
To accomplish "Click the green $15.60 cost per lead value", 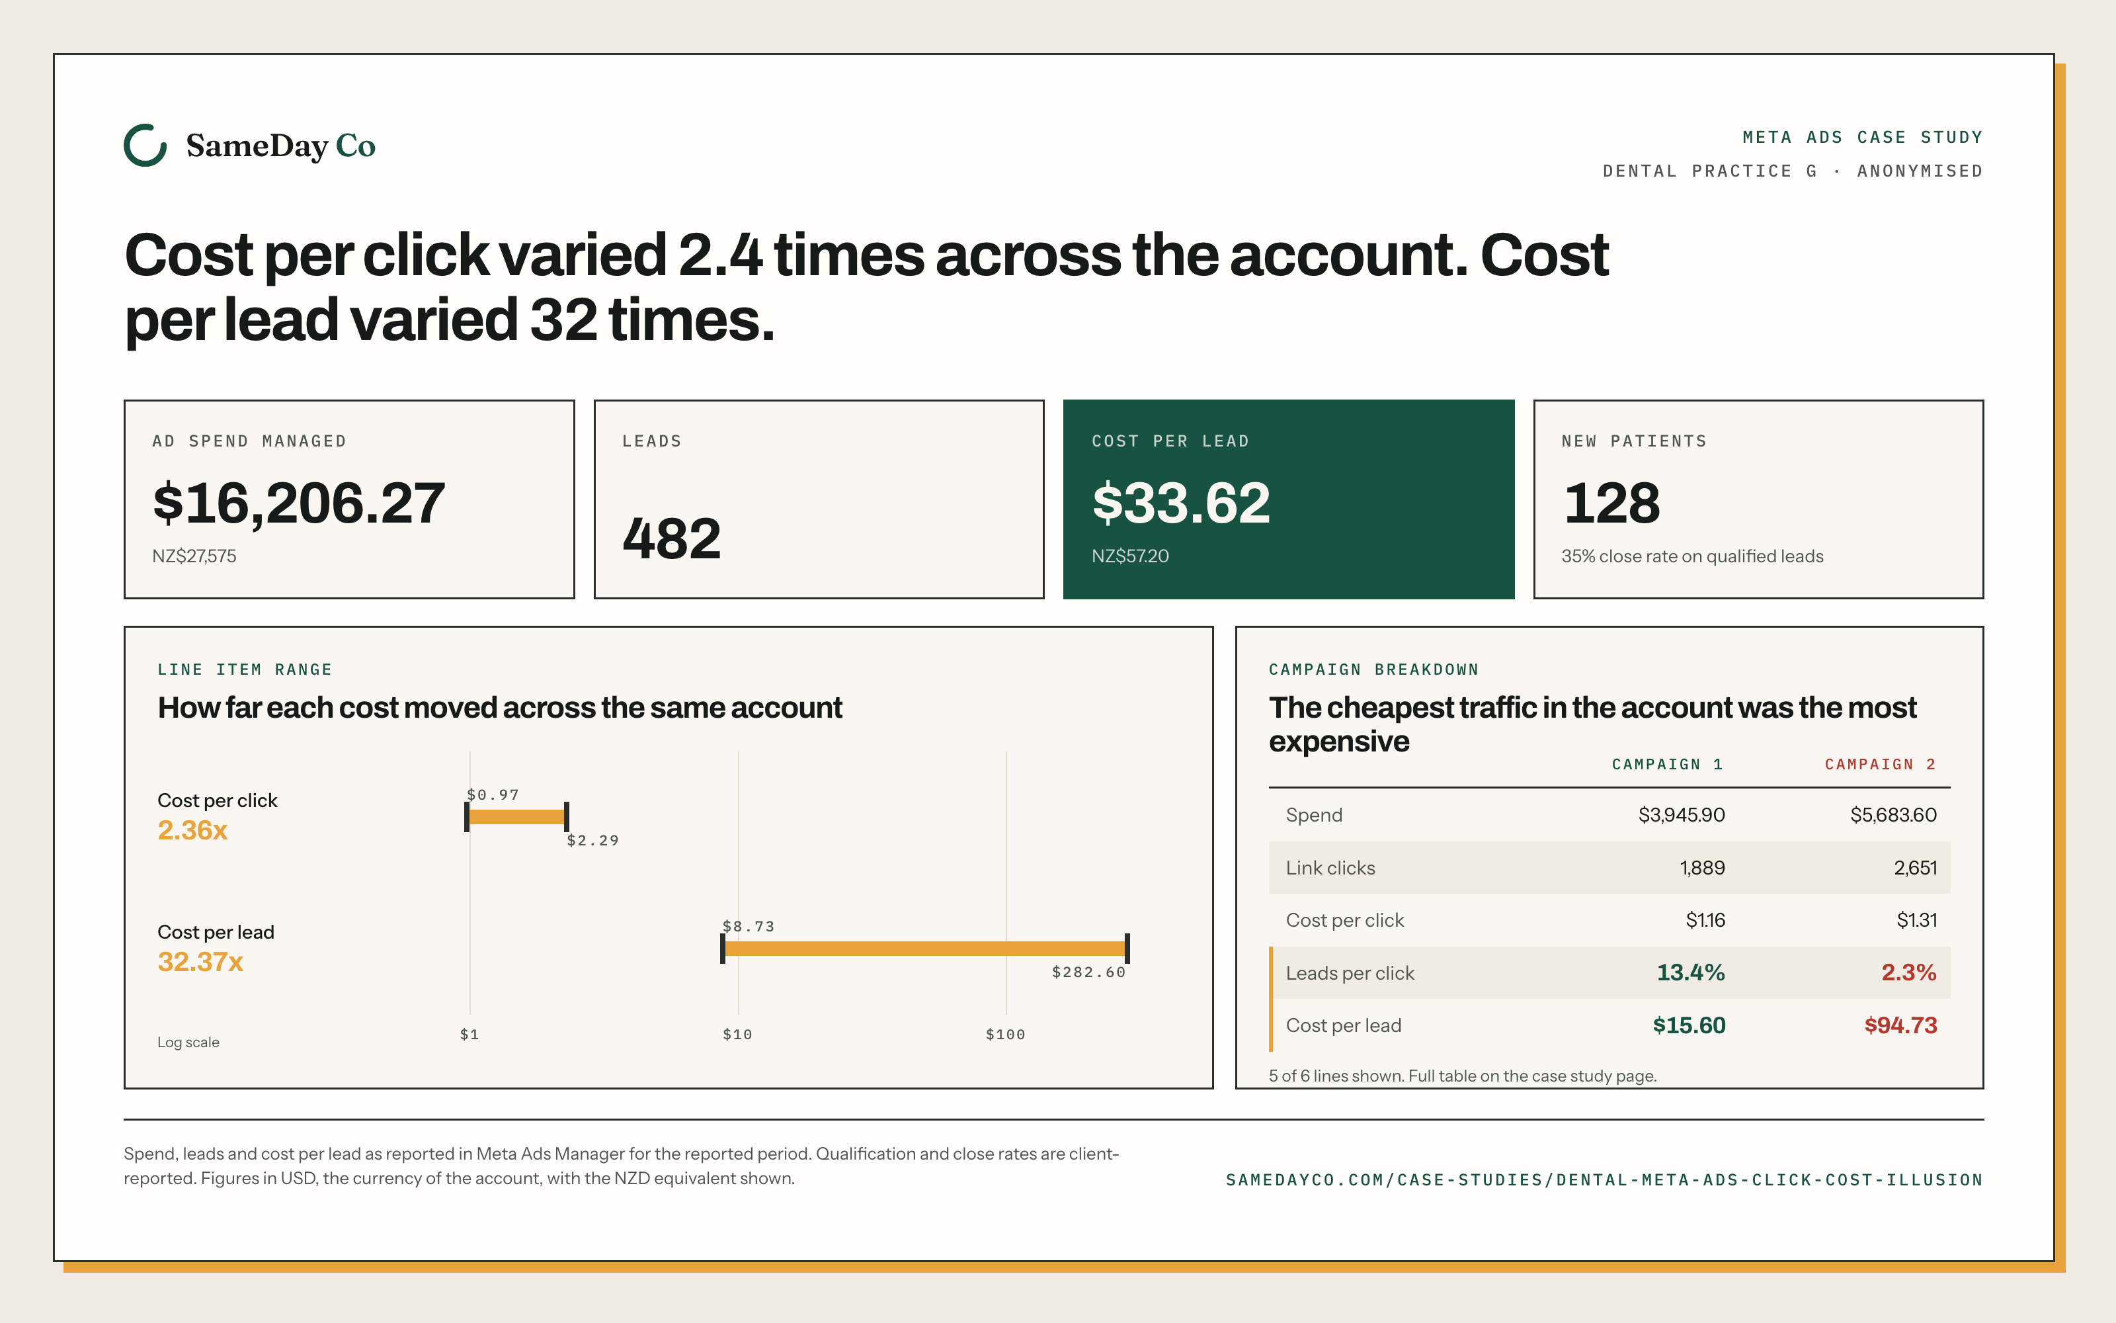I will click(1688, 1025).
